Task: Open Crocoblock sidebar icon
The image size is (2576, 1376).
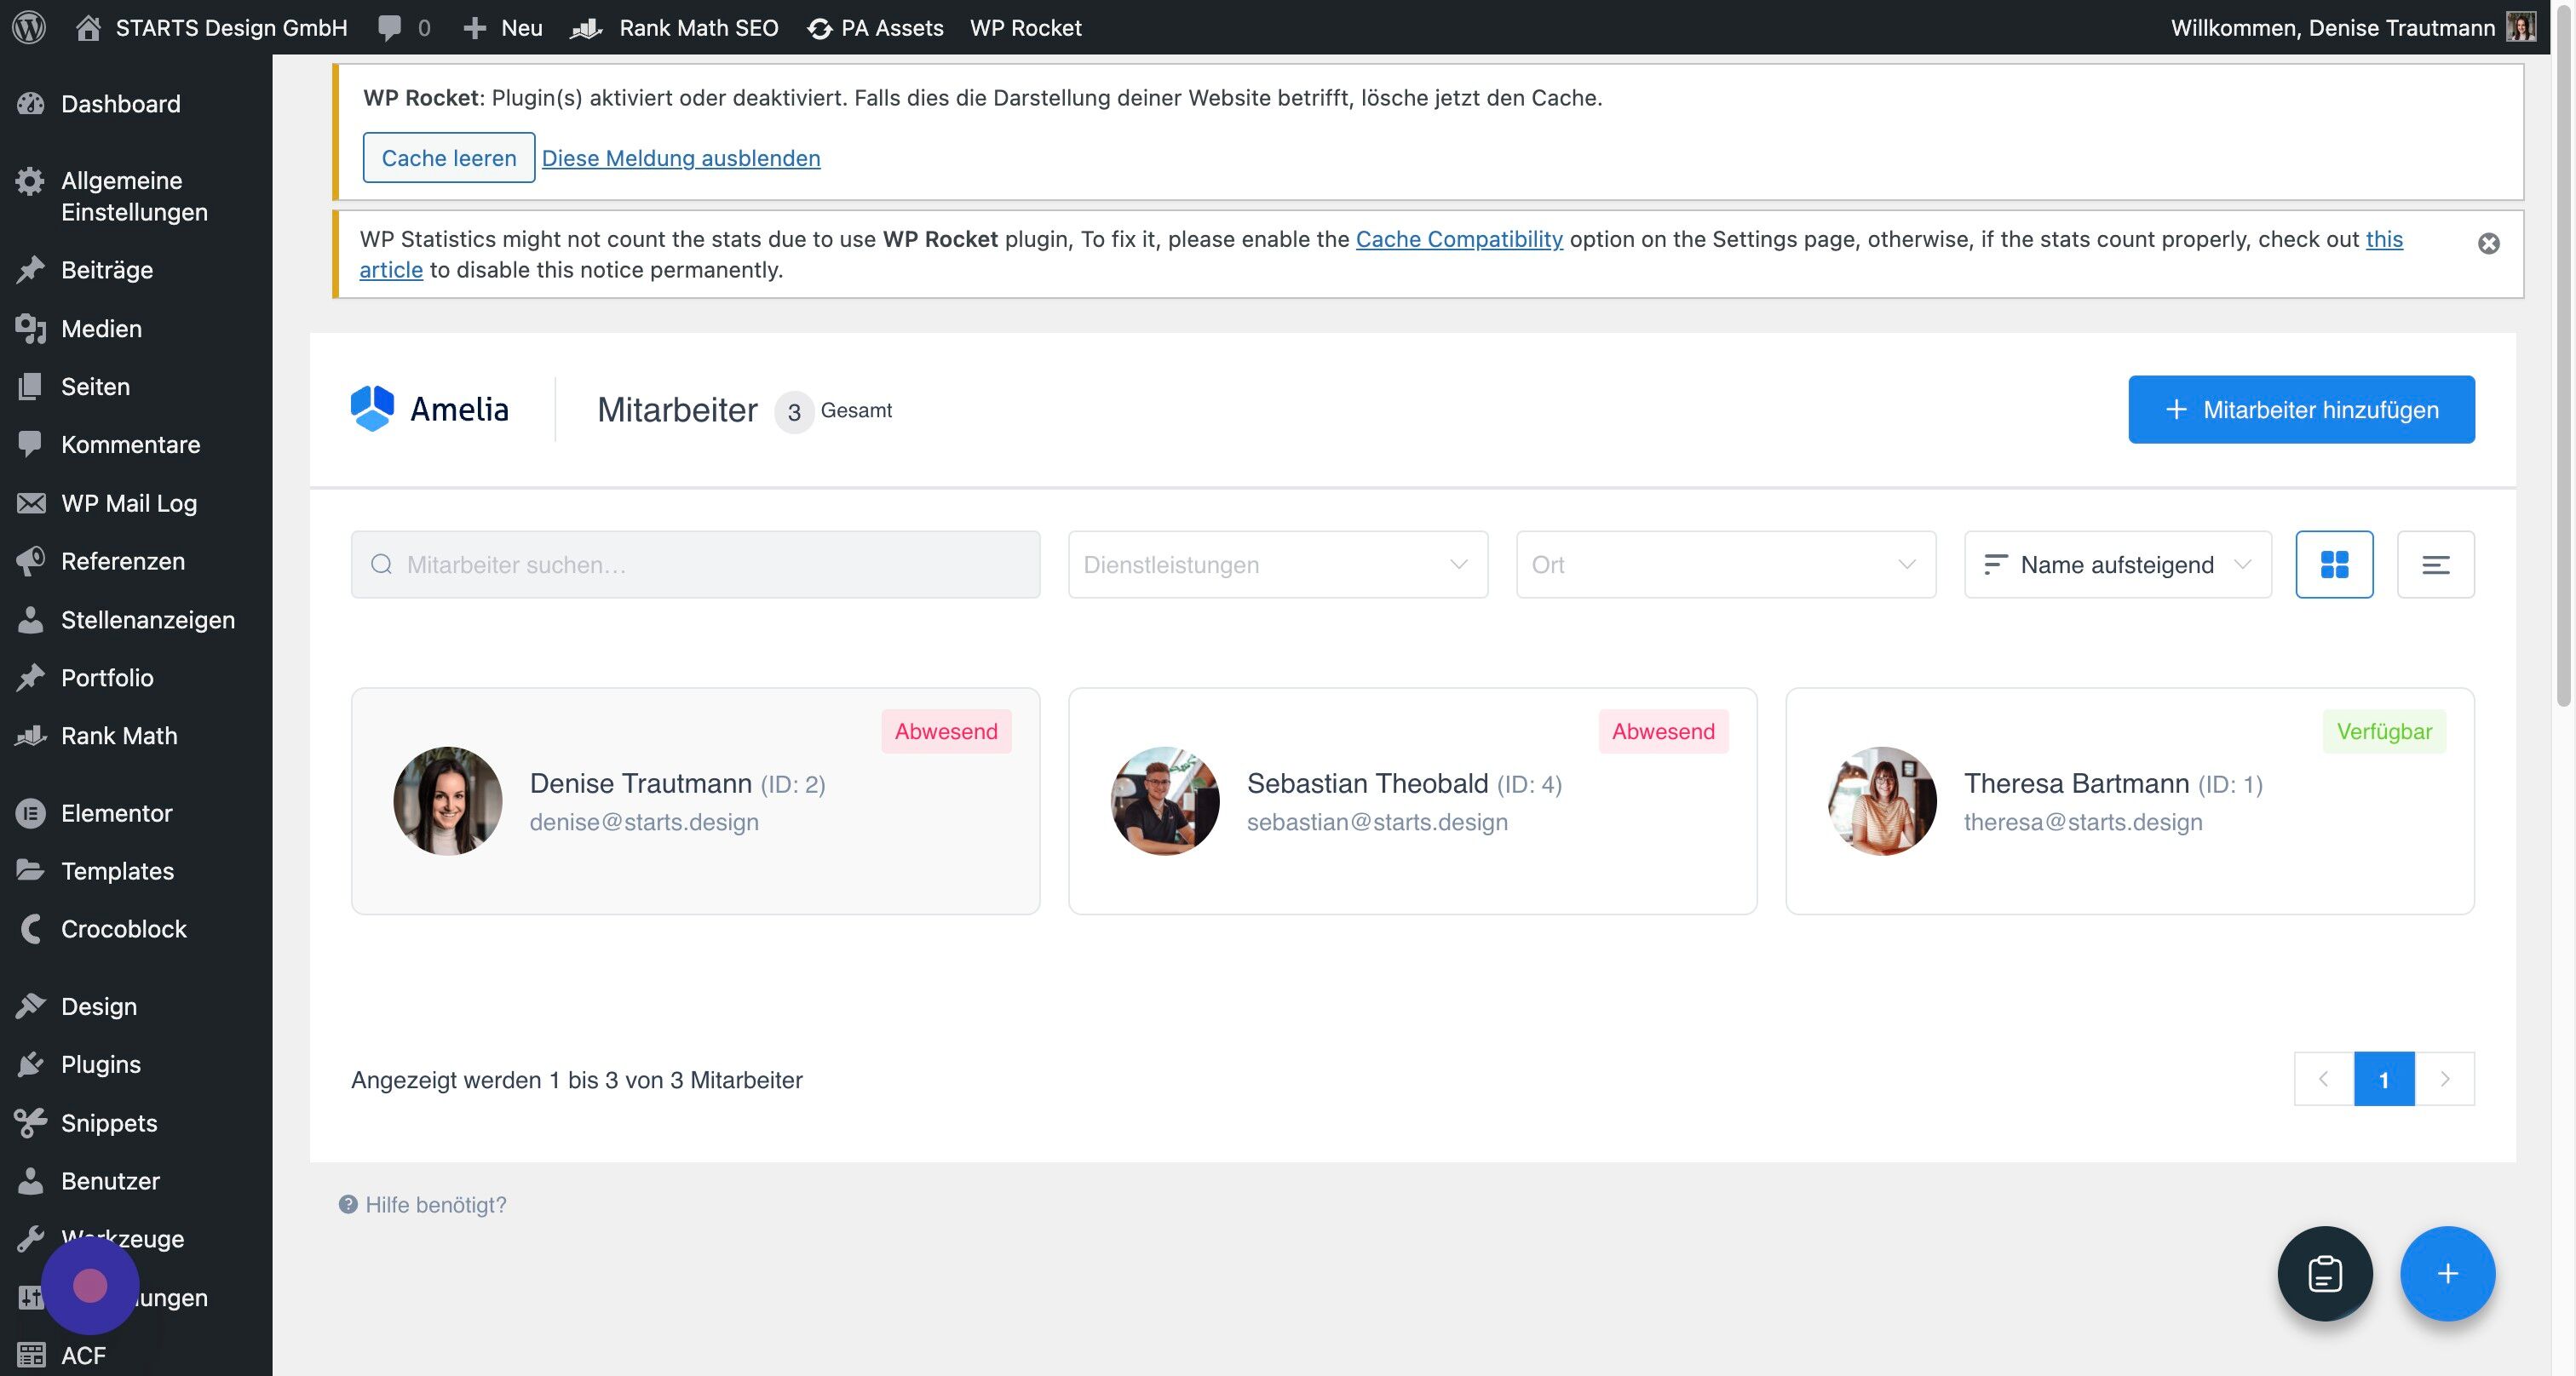Action: coord(31,929)
